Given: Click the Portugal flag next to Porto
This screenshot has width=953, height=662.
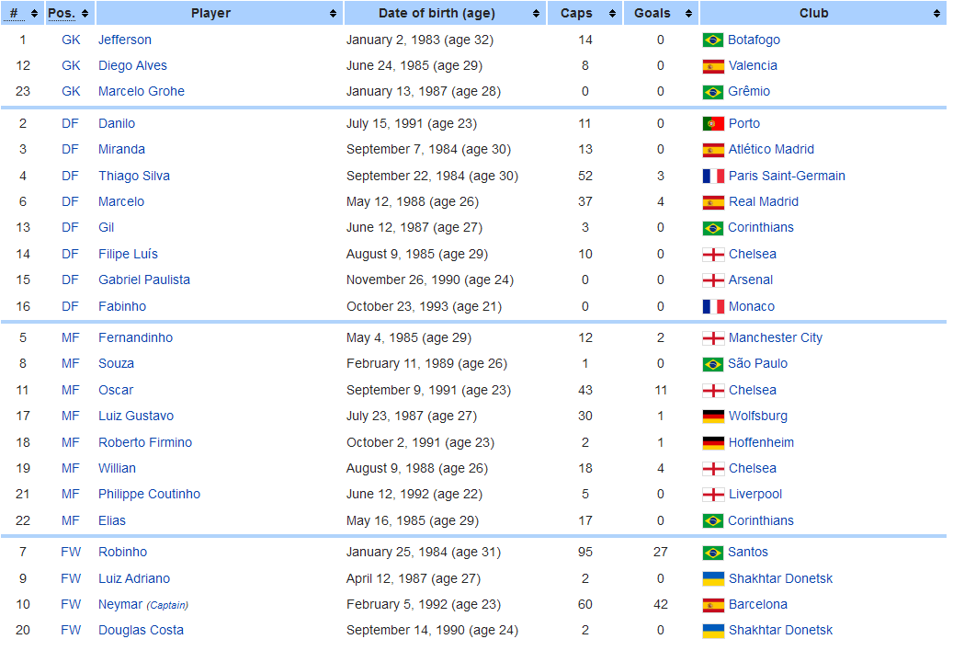Looking at the screenshot, I should [712, 124].
